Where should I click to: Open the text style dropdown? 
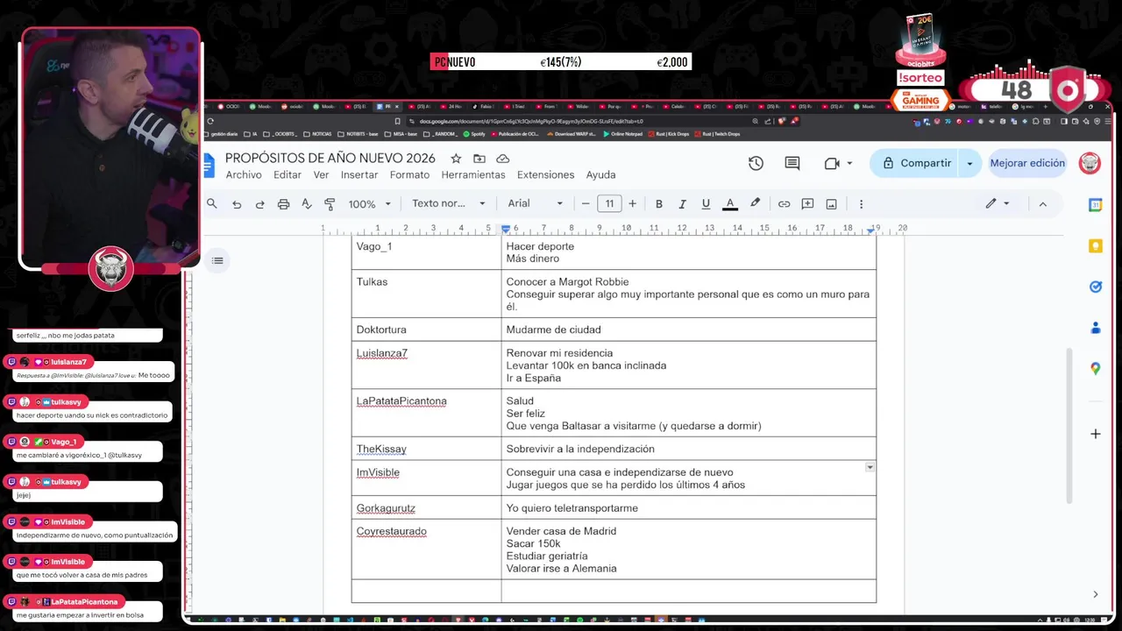449,203
